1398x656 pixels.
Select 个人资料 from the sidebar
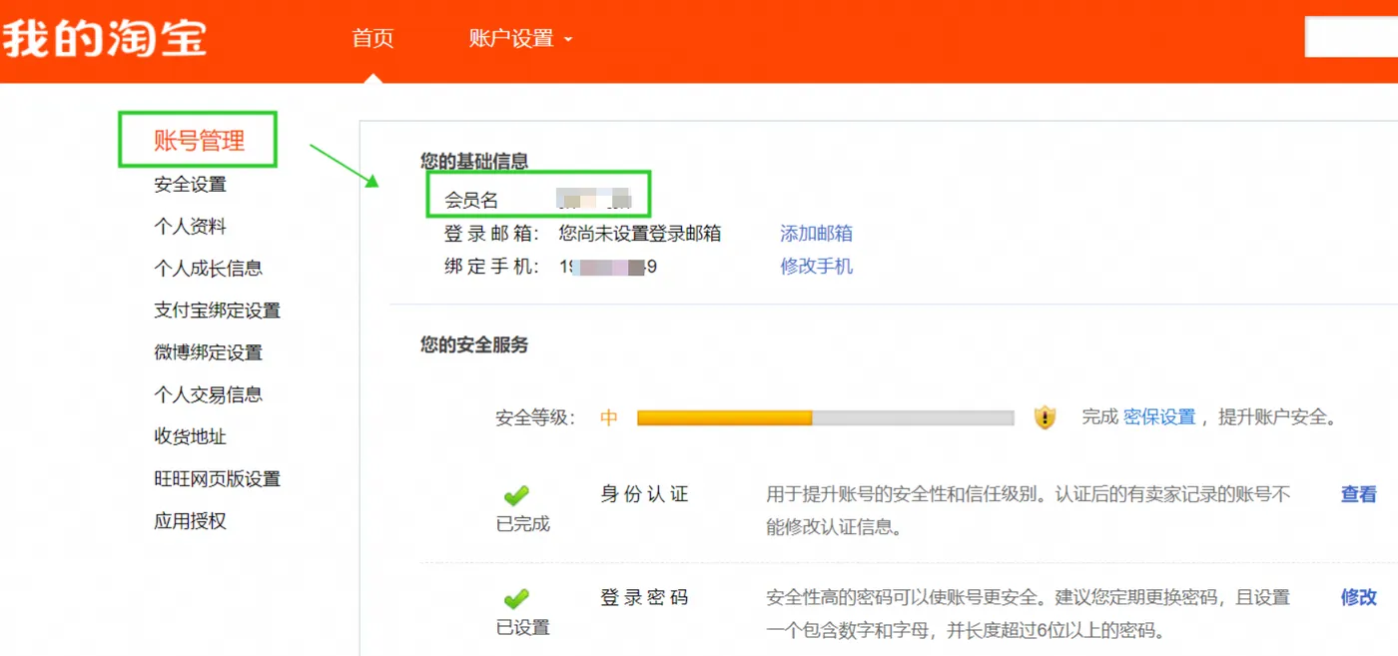coord(190,227)
